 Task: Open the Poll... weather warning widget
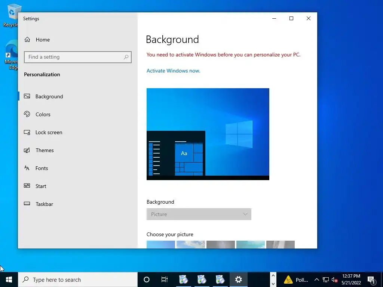(x=296, y=280)
